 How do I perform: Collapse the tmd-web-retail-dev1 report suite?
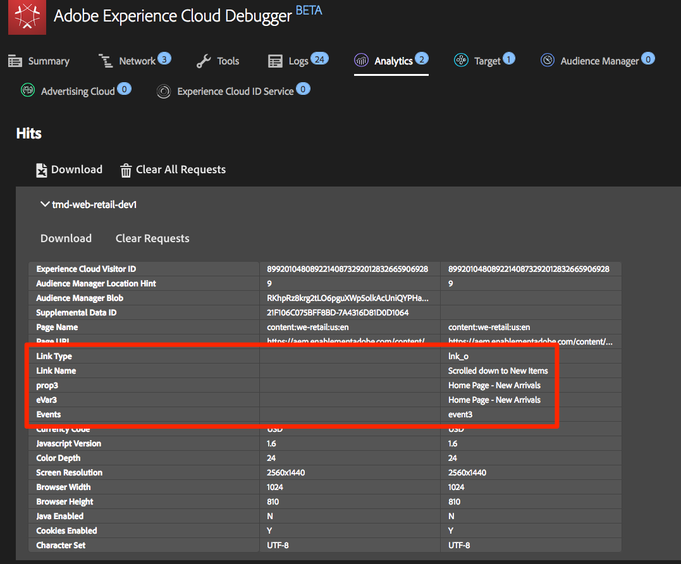44,204
